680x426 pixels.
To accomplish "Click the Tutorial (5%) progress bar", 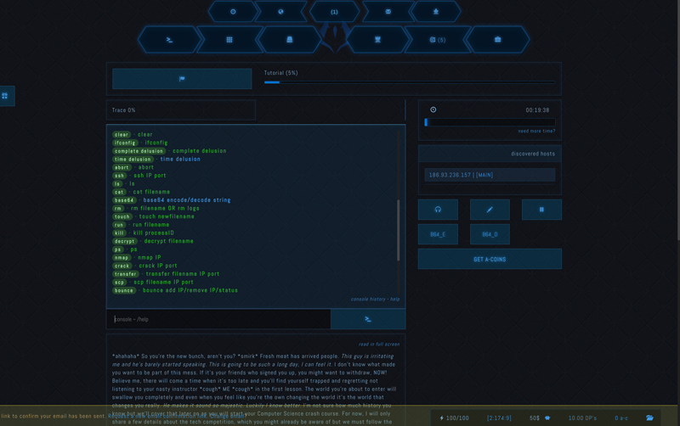I will tap(410, 81).
